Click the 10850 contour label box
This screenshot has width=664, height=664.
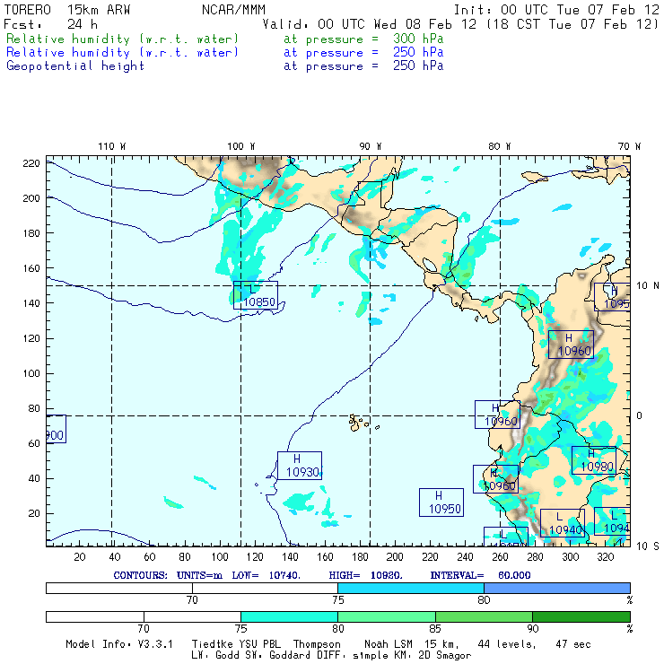click(256, 296)
